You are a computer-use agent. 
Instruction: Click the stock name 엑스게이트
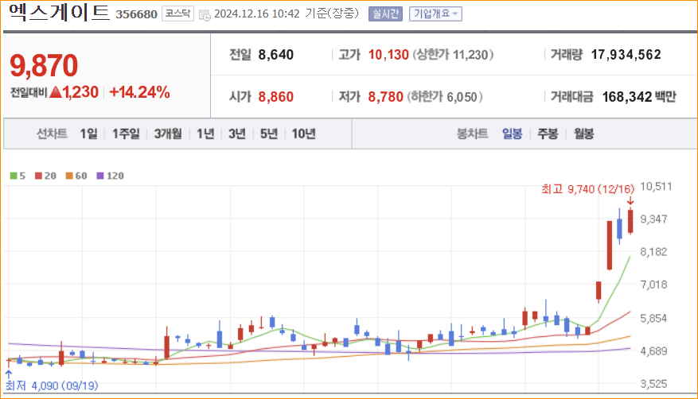click(x=58, y=13)
